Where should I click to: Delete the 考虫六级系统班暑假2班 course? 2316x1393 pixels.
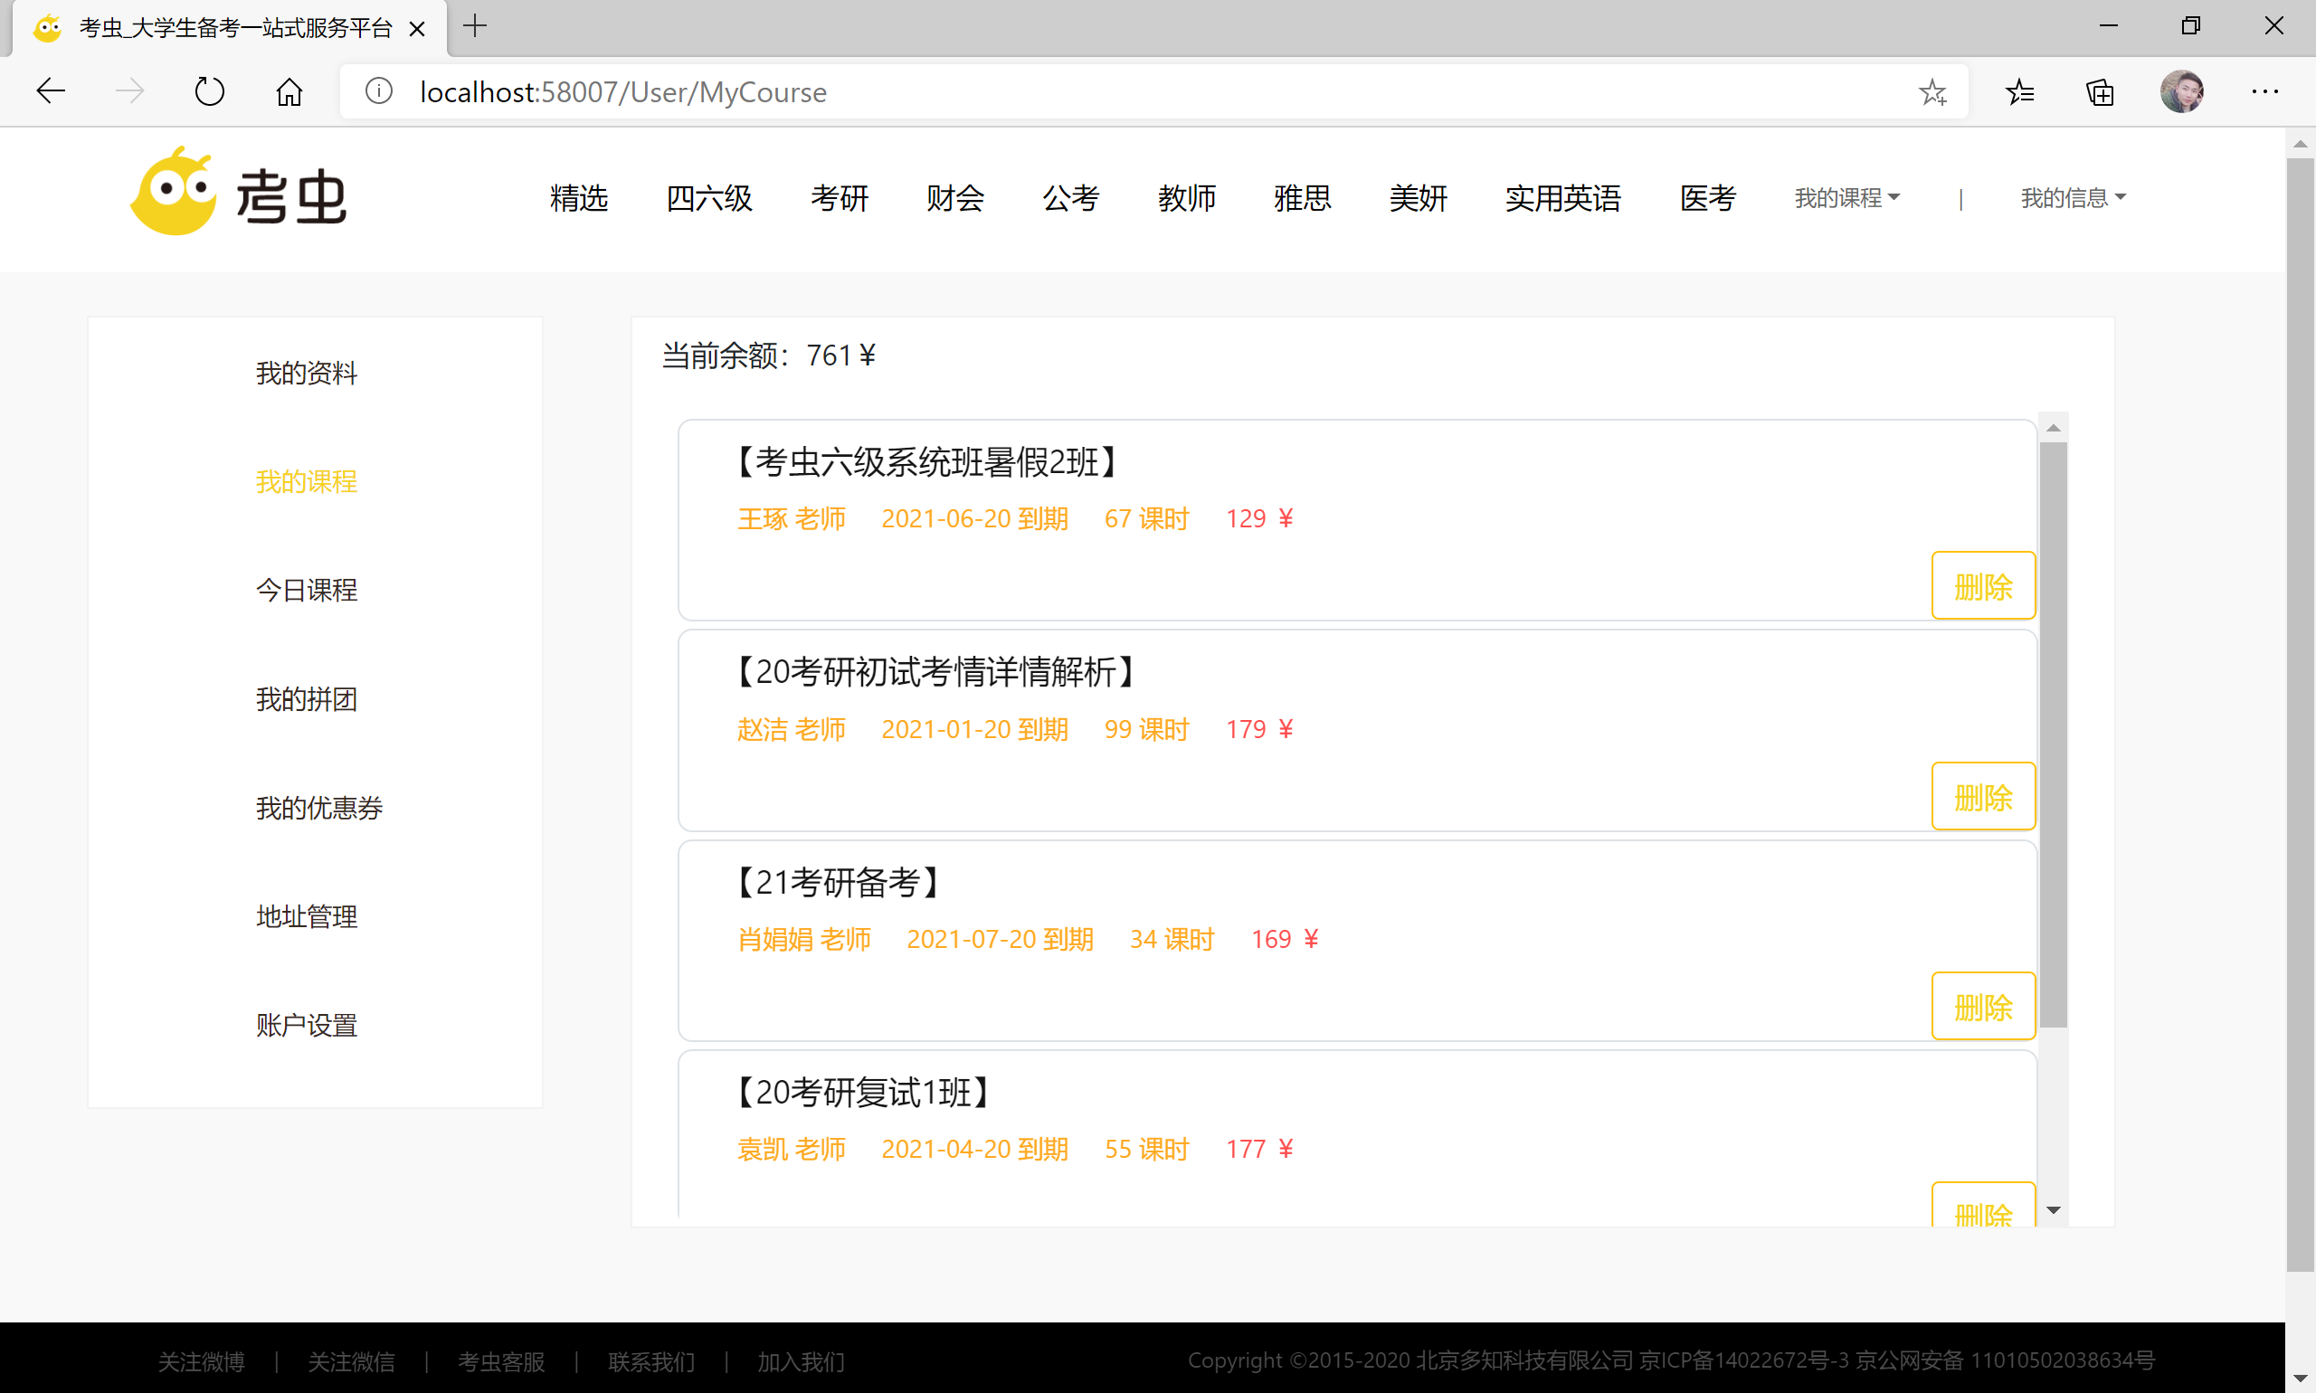(x=1982, y=587)
